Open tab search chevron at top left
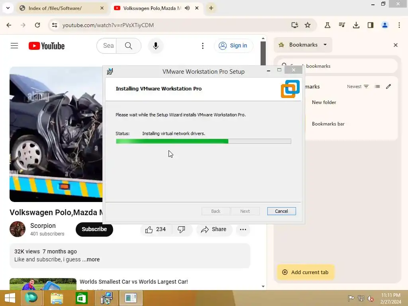 (x=8, y=8)
